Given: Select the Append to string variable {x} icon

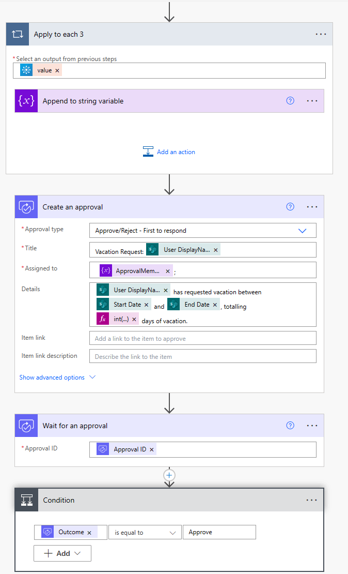Looking at the screenshot, I should pos(26,100).
